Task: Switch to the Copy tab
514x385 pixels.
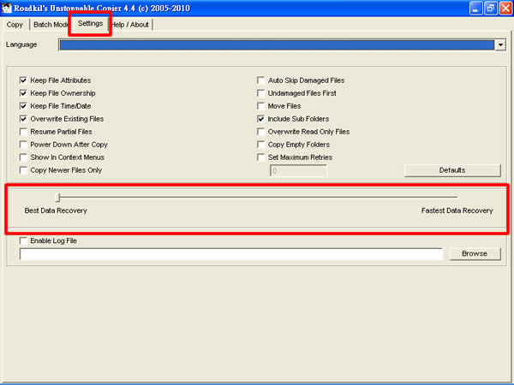Action: pos(15,25)
